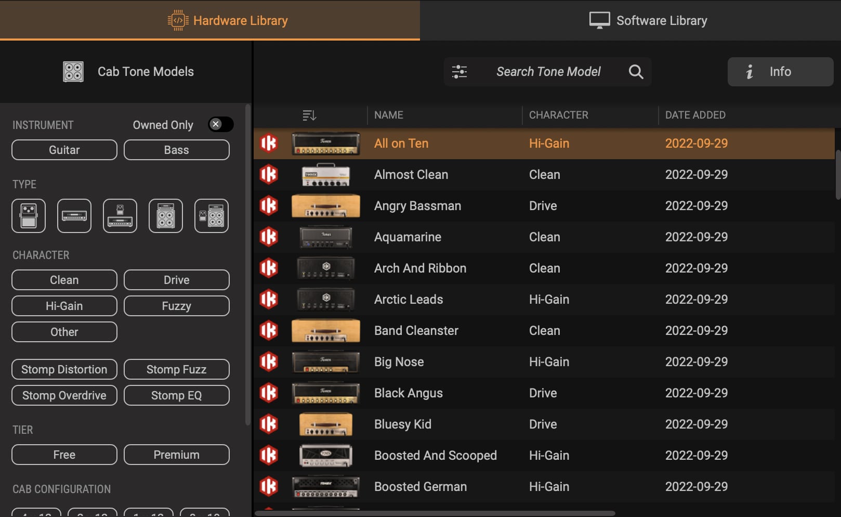The image size is (841, 517).
Task: Select the amp and cabinet type filter
Action: (166, 216)
